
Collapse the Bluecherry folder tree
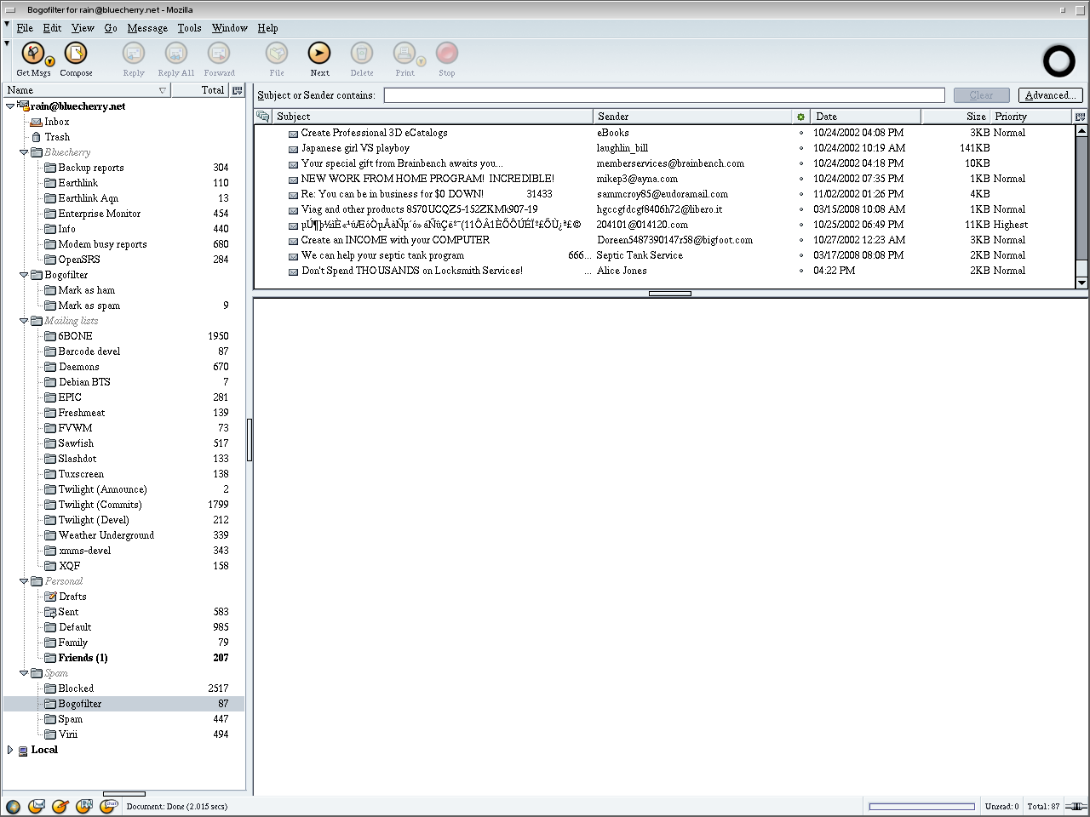click(24, 152)
